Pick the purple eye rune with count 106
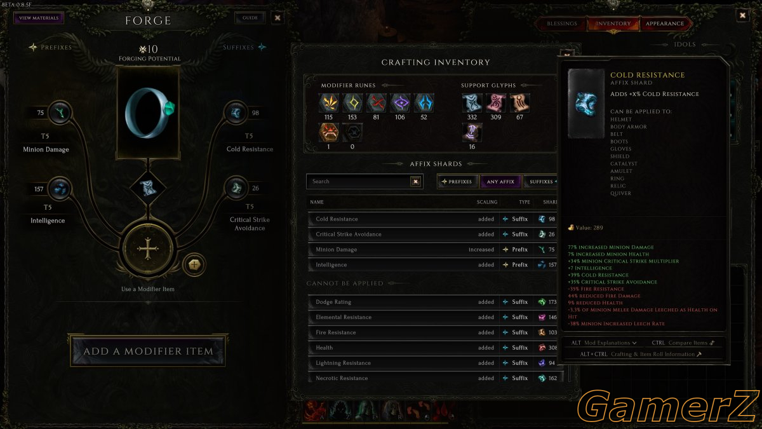 400,103
